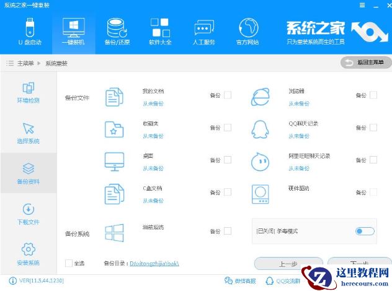Click the 我的文档 documents icon
The width and height of the screenshot is (392, 291).
click(x=114, y=97)
